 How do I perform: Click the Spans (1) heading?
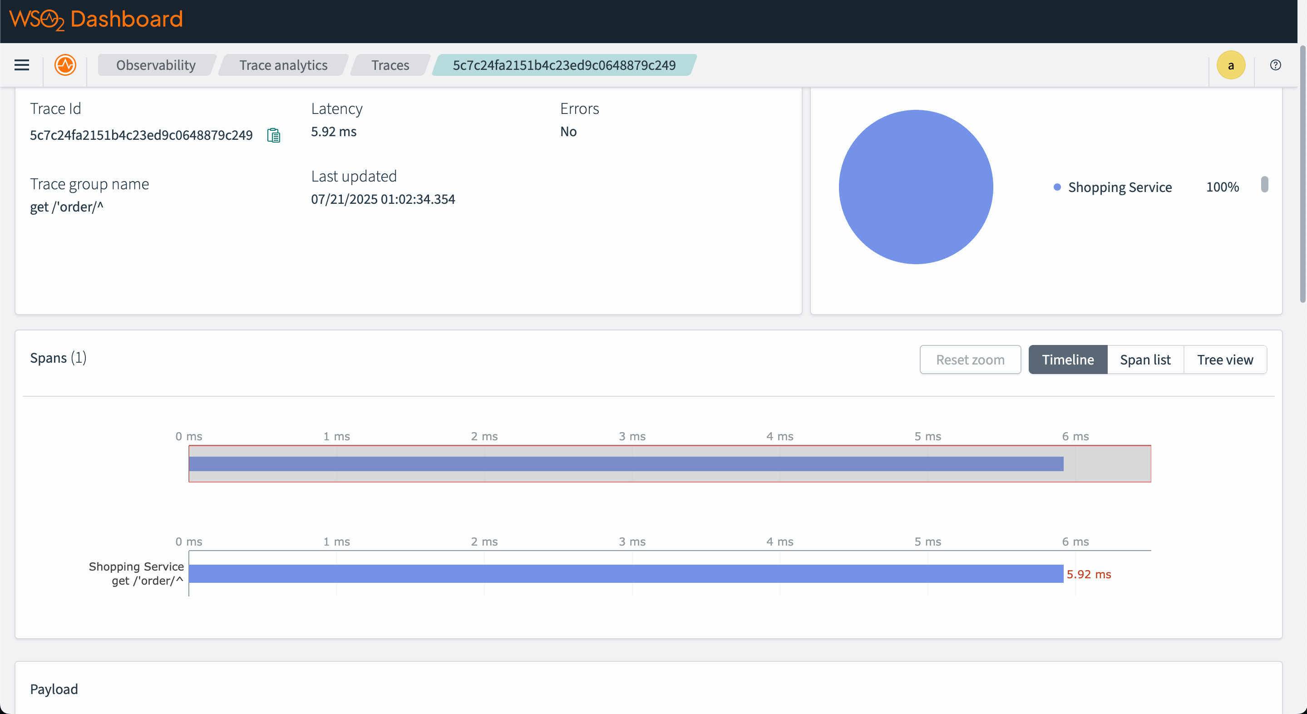[59, 358]
